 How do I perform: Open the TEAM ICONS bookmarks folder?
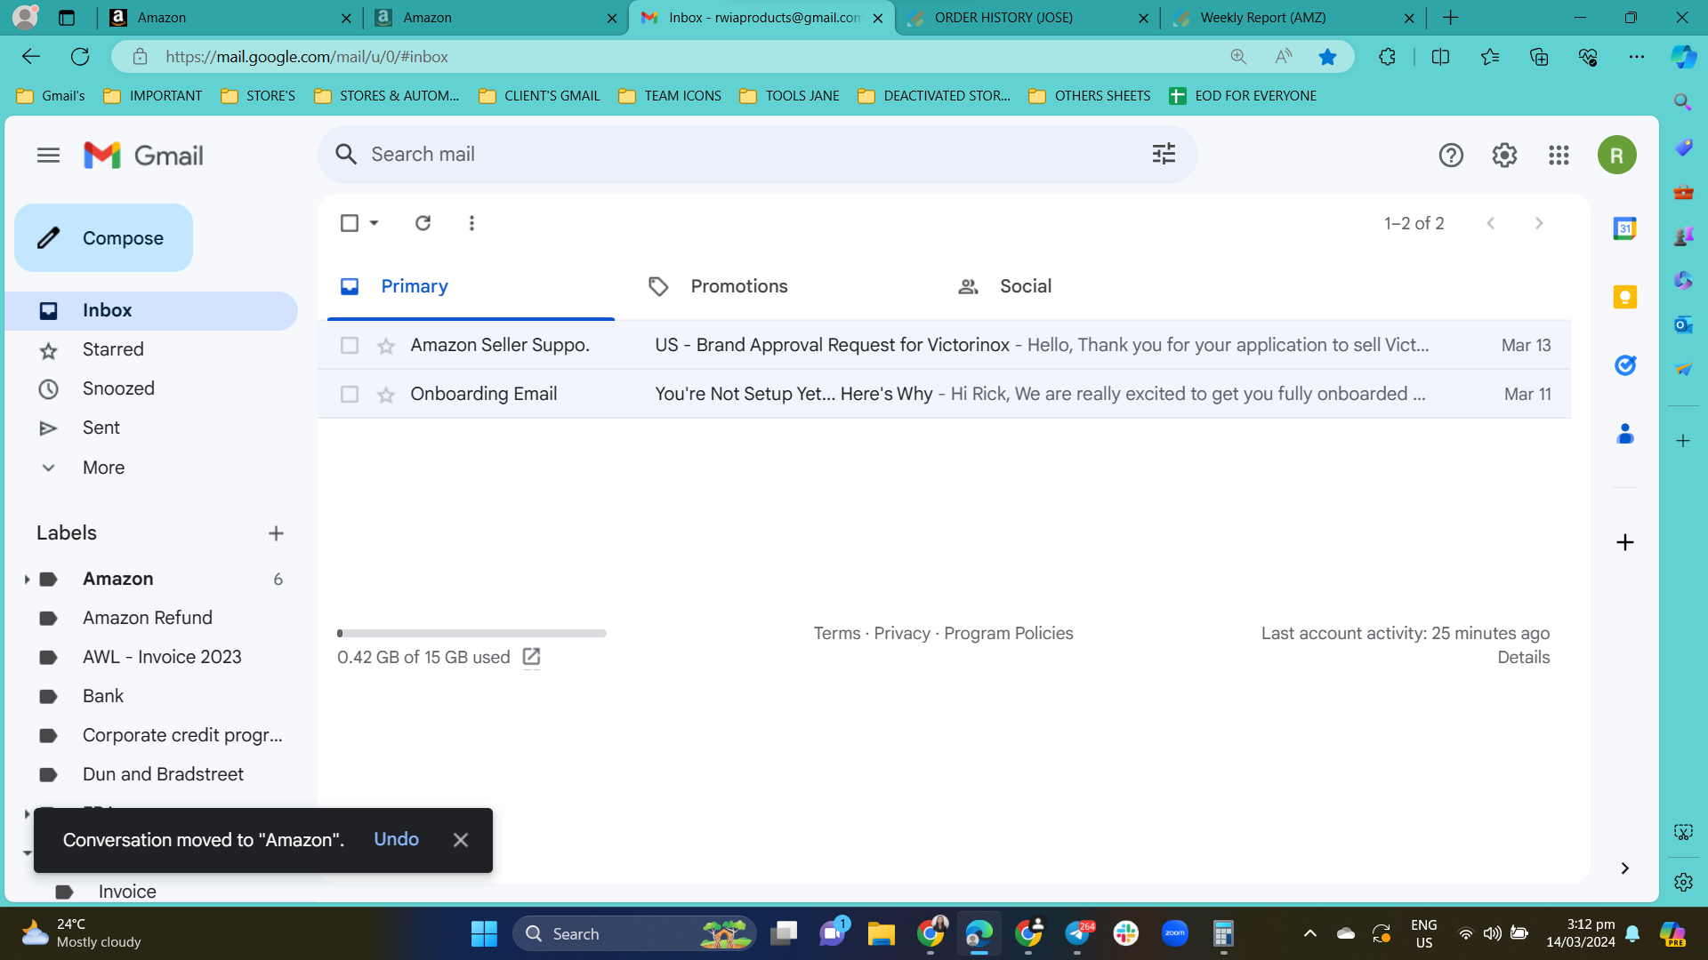click(670, 96)
